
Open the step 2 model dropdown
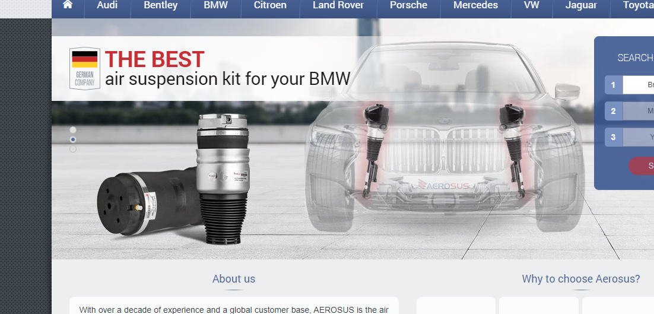click(638, 112)
